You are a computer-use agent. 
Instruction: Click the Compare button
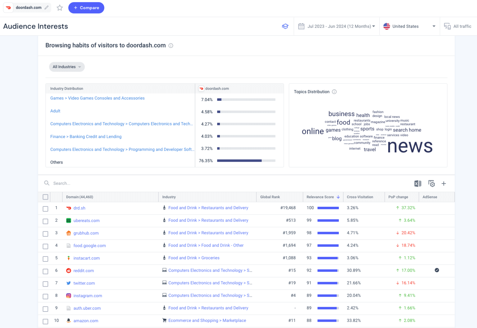click(86, 7)
